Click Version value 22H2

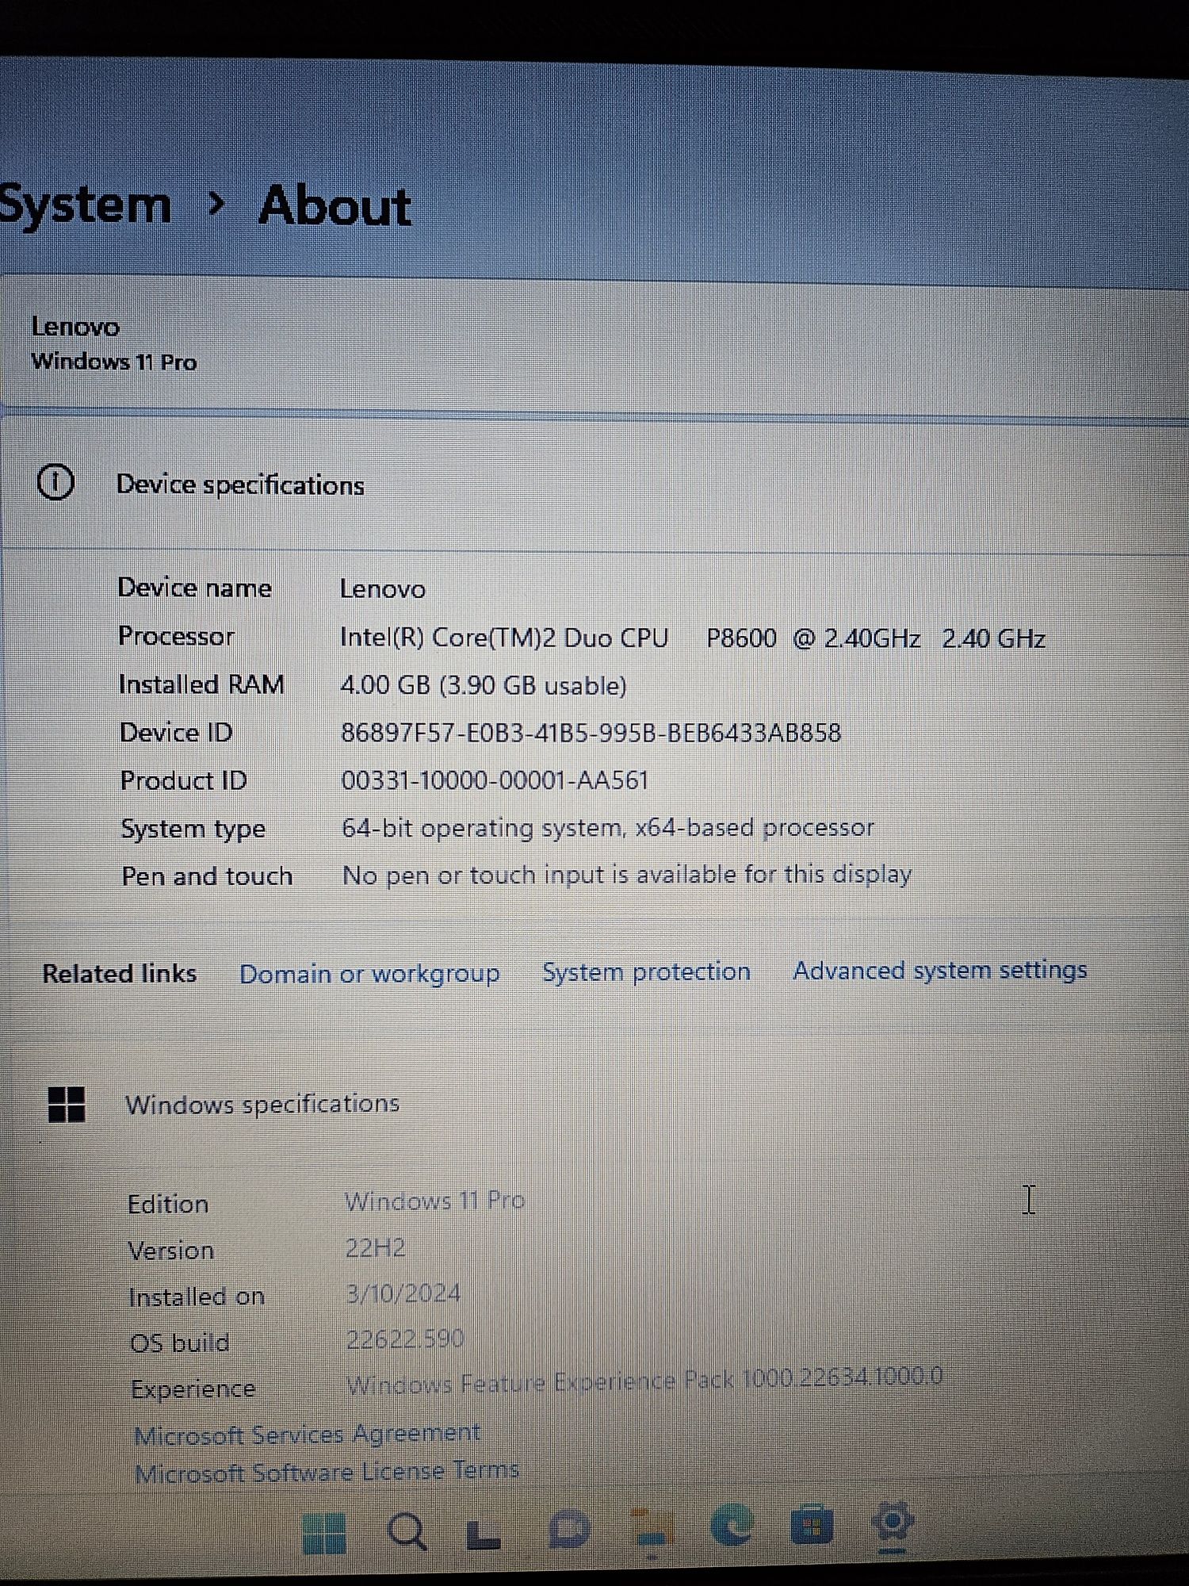375,1248
